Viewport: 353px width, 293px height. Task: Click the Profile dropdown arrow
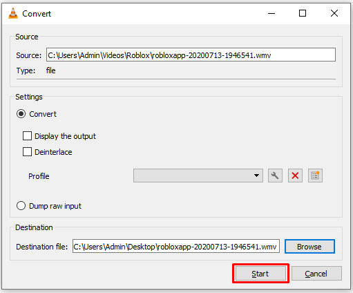coord(256,176)
